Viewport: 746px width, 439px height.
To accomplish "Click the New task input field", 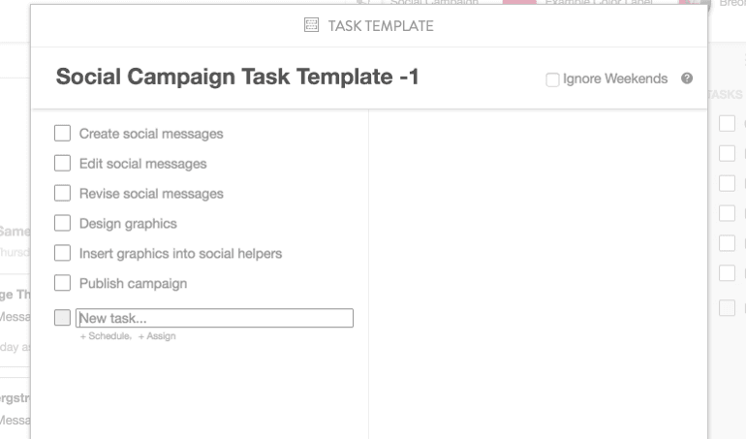I will point(214,318).
